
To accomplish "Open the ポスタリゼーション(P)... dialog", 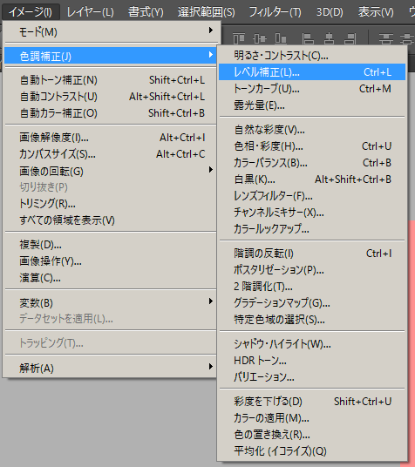I will tap(312, 270).
